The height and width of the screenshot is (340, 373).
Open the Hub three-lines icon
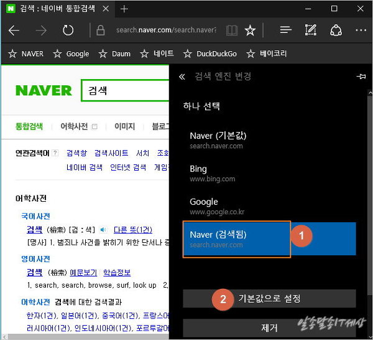286,31
